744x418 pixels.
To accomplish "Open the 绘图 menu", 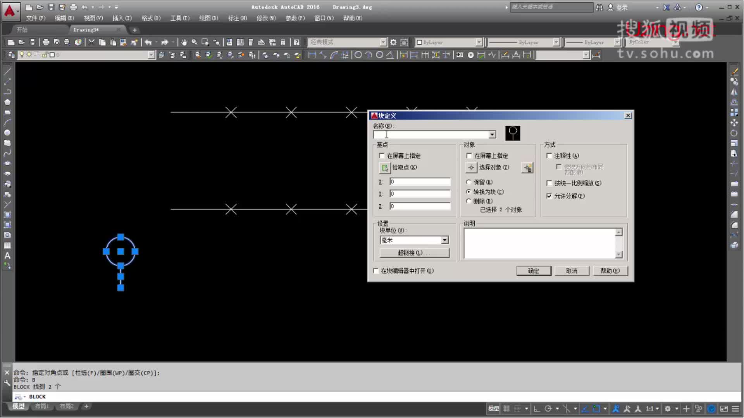I will point(208,18).
